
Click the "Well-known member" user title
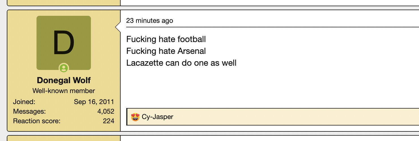click(x=64, y=91)
